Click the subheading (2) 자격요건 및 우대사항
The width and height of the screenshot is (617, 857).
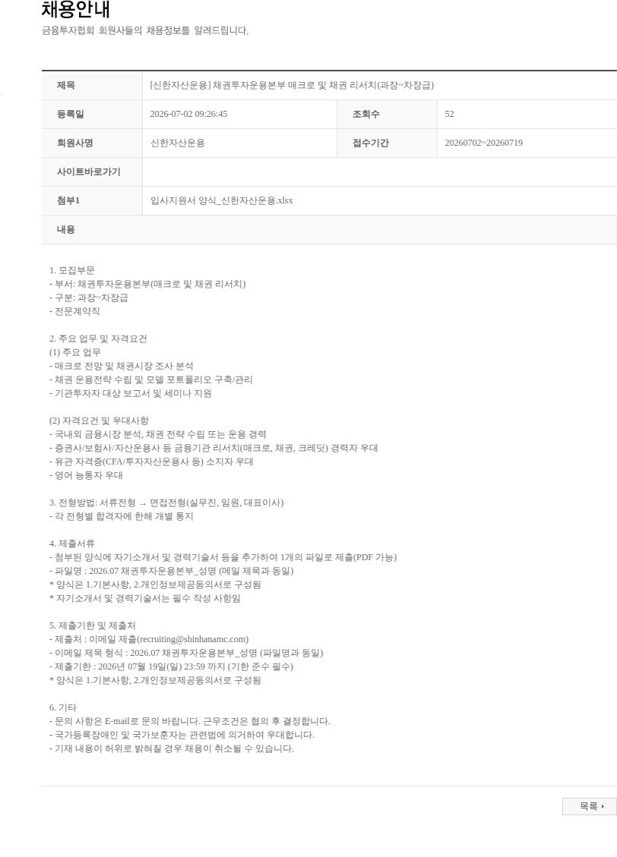point(99,421)
